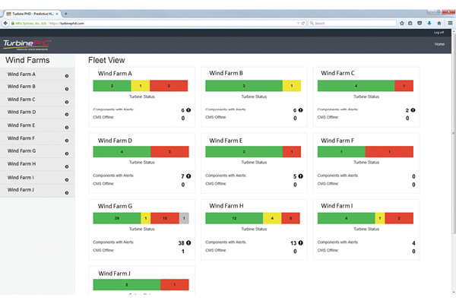Screen dimensions: 456x304
Task: Click the Fleet View heading
Action: [106, 60]
